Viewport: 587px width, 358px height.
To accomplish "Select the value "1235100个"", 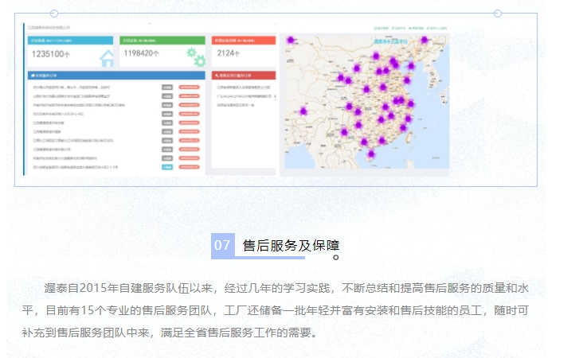I will pos(50,54).
